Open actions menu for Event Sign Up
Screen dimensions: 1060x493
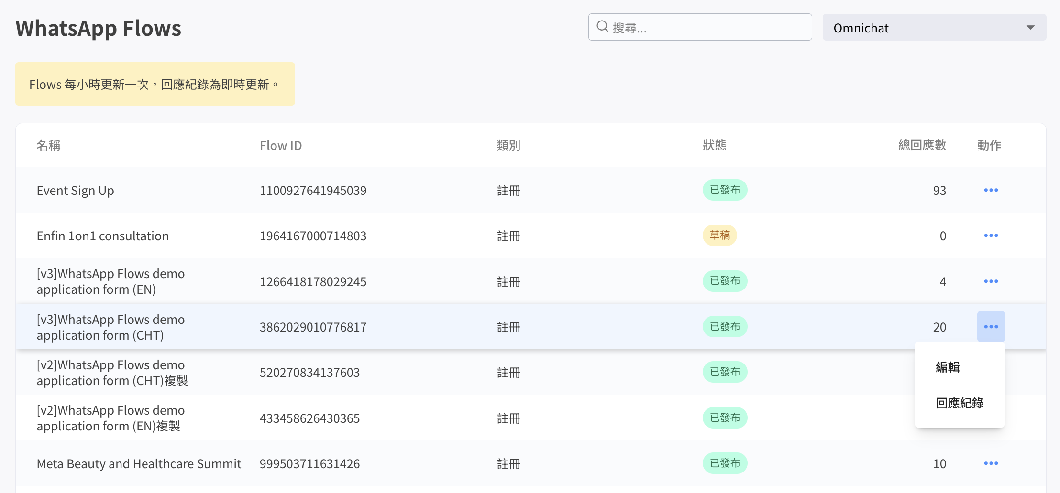click(x=991, y=190)
